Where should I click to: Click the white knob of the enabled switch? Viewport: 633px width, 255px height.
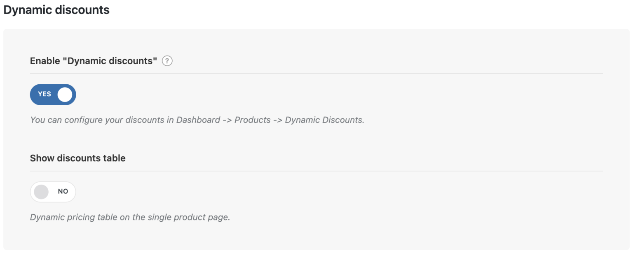[65, 95]
